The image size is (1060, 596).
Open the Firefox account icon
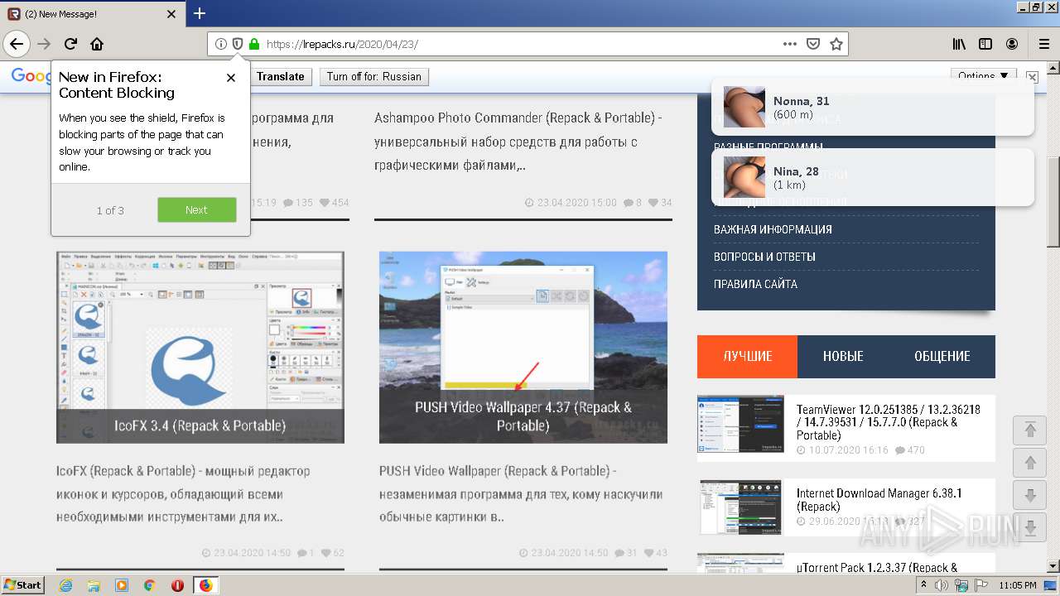click(1012, 44)
